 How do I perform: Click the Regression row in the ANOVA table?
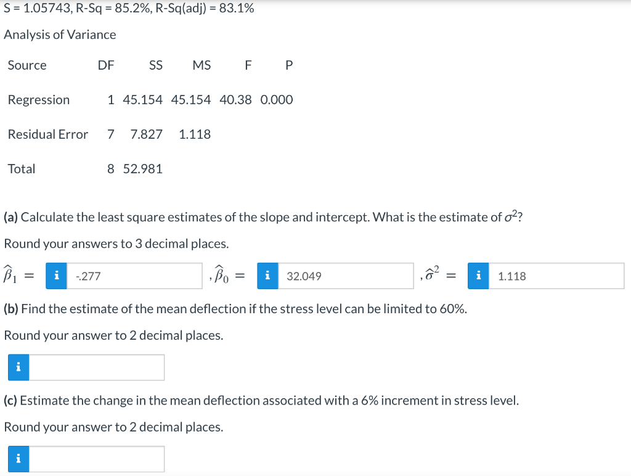pos(39,99)
